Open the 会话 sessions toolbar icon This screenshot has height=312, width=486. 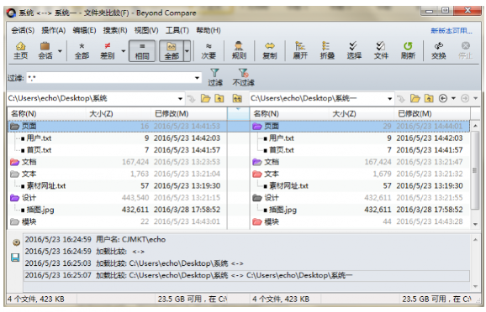(45, 50)
